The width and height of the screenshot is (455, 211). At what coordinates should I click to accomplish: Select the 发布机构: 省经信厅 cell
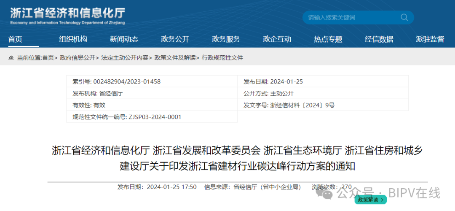[152, 94]
